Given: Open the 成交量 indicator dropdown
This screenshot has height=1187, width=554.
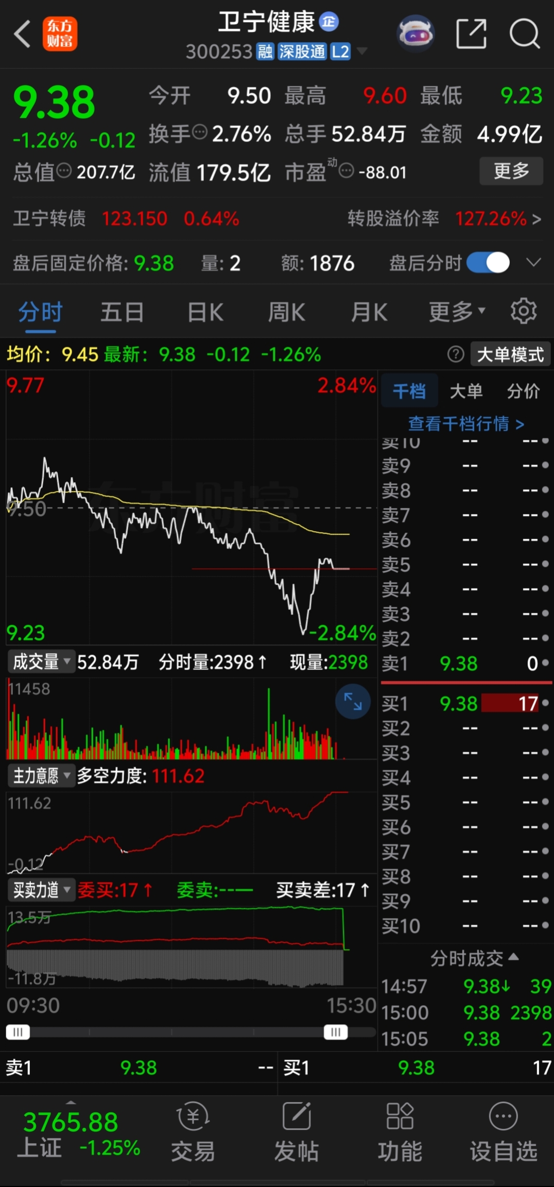Looking at the screenshot, I should click(41, 662).
